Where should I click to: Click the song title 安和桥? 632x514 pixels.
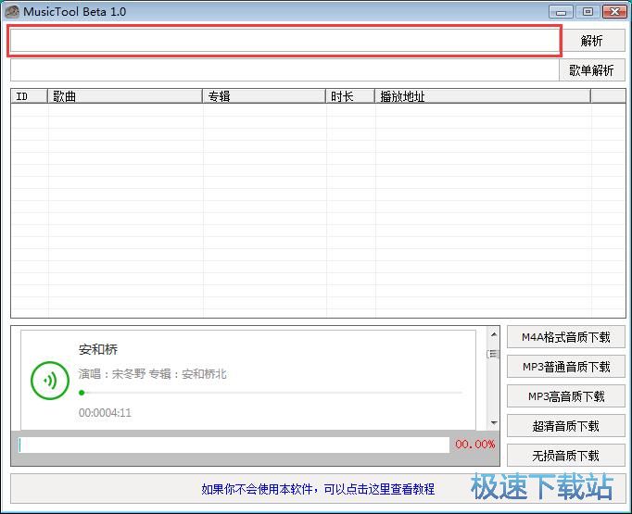point(98,349)
